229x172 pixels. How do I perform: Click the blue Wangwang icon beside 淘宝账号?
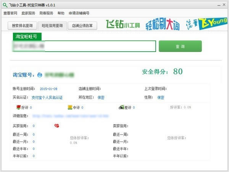pos(39,75)
